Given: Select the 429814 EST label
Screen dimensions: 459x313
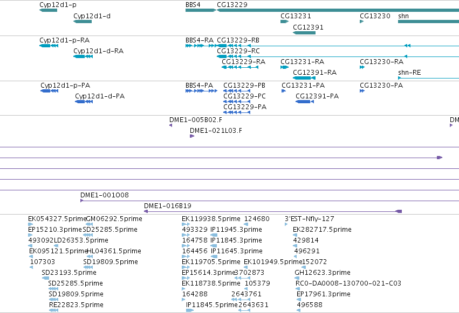Looking at the screenshot, I should 306,240.
